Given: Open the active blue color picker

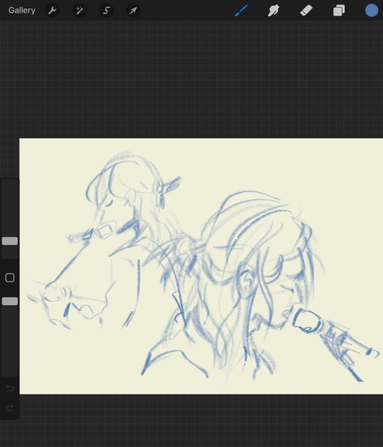Looking at the screenshot, I should pos(372,11).
